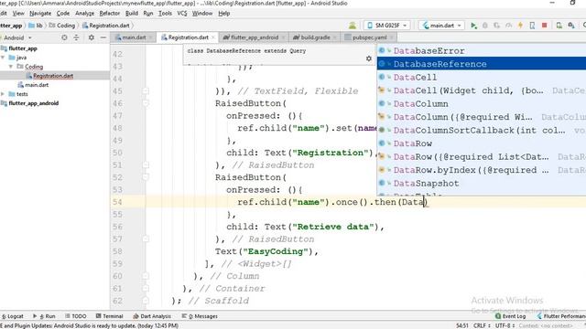Open the Refactor menu

[110, 14]
